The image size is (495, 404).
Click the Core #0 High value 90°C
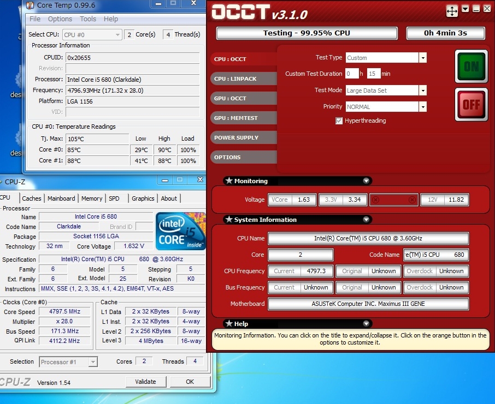point(164,150)
